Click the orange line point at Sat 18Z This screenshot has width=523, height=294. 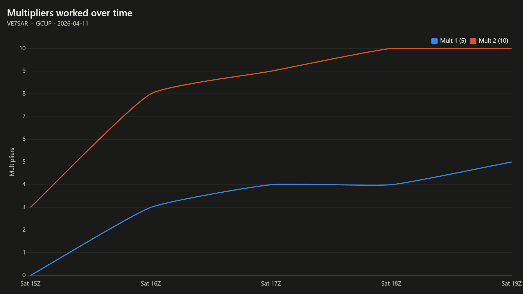click(391, 48)
